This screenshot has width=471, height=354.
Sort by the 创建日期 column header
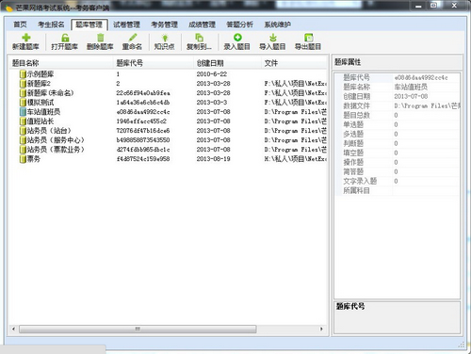[210, 63]
